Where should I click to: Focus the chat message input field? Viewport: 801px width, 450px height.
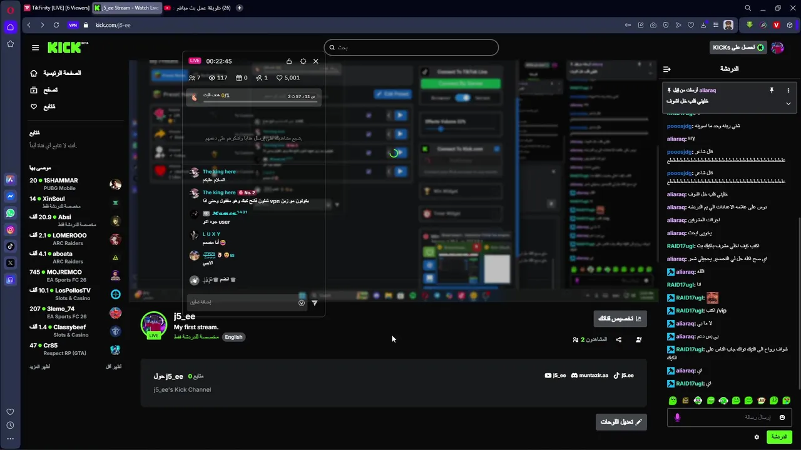click(x=730, y=417)
